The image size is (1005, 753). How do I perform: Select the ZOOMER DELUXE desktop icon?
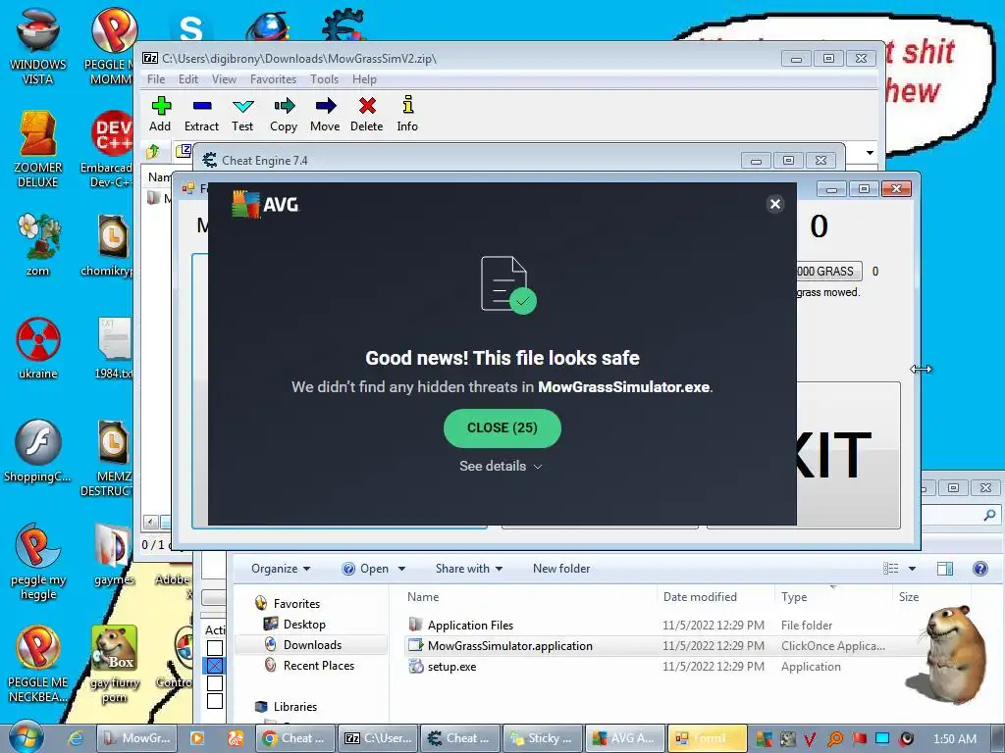[x=38, y=149]
